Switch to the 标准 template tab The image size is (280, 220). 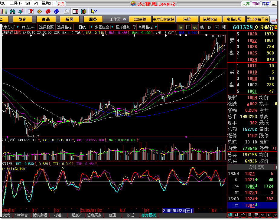(58, 215)
